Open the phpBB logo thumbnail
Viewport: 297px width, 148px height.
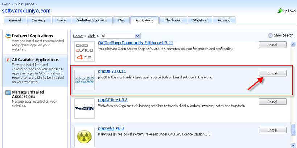(x=84, y=80)
